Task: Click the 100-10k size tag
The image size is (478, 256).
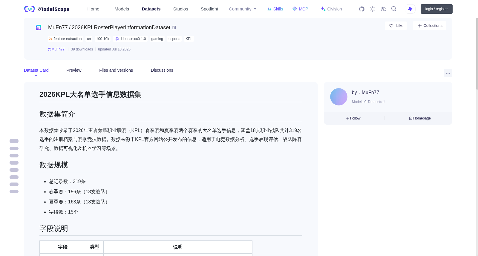Action: coord(103,39)
